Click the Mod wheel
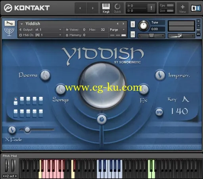This screenshot has width=203, height=179. (13, 166)
